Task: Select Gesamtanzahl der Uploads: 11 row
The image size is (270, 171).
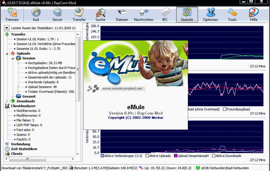Action: coord(50,77)
